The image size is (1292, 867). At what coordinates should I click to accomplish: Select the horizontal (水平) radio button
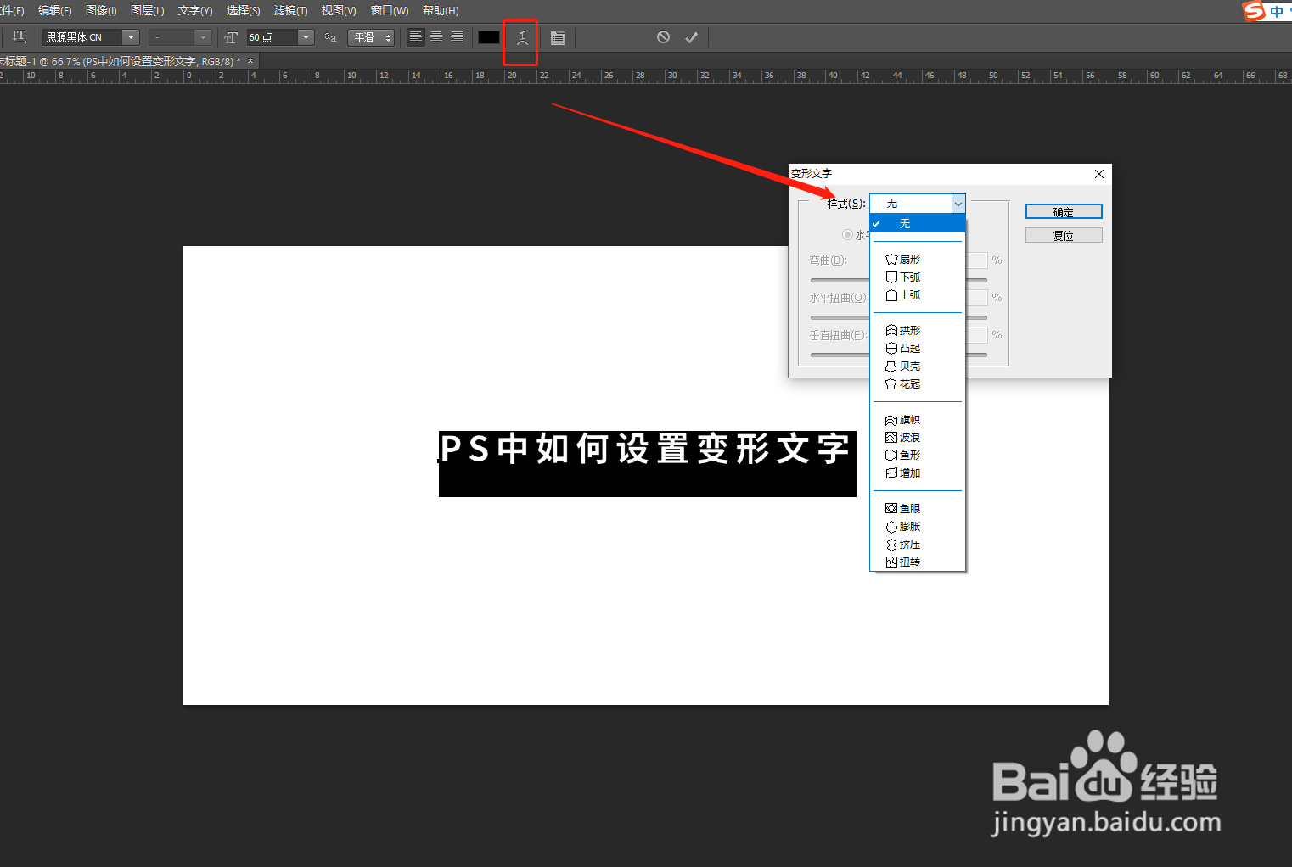tap(847, 235)
